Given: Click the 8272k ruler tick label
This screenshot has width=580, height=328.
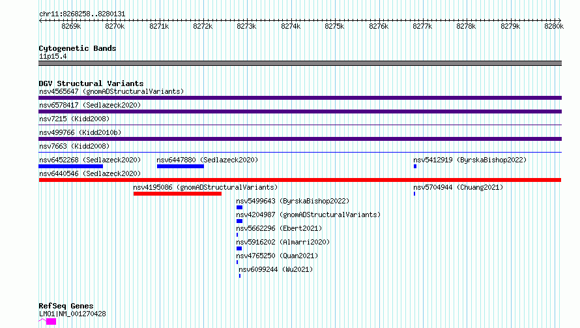Looking at the screenshot, I should click(203, 26).
